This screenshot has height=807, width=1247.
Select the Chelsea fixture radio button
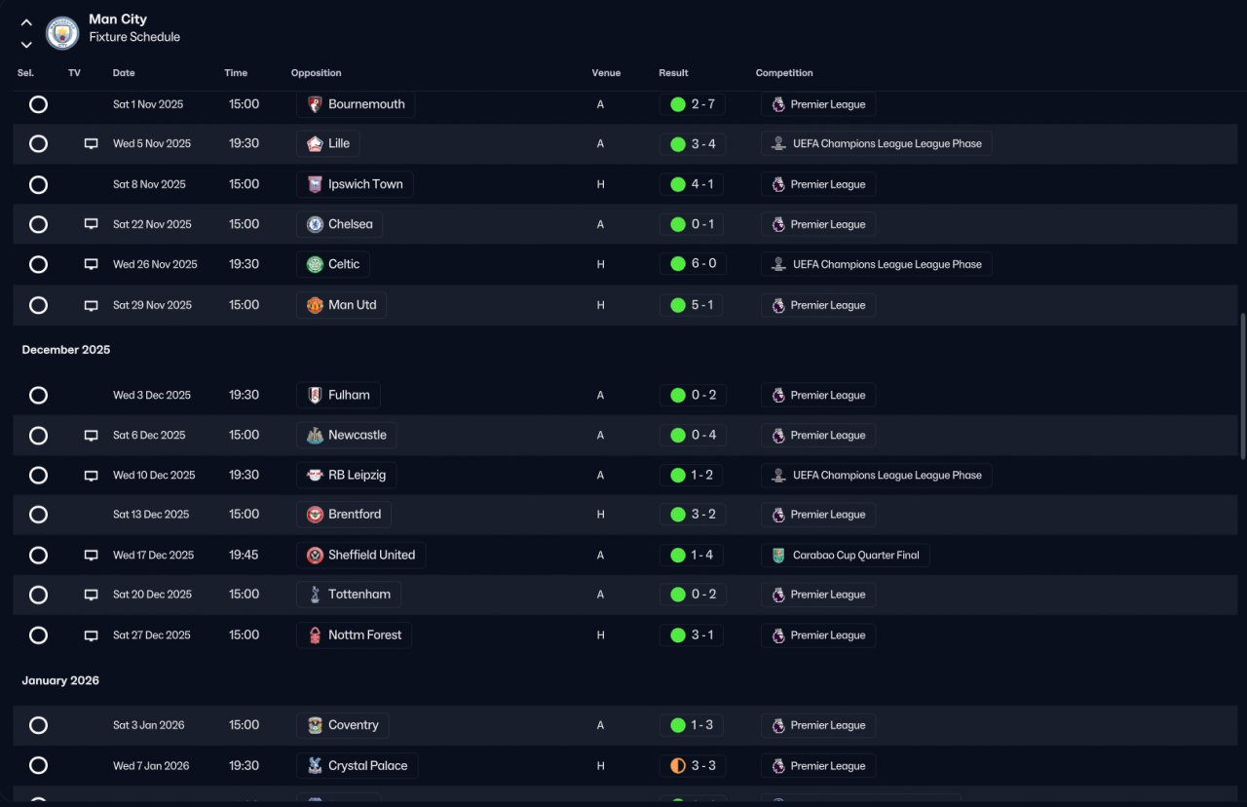pyautogui.click(x=38, y=225)
